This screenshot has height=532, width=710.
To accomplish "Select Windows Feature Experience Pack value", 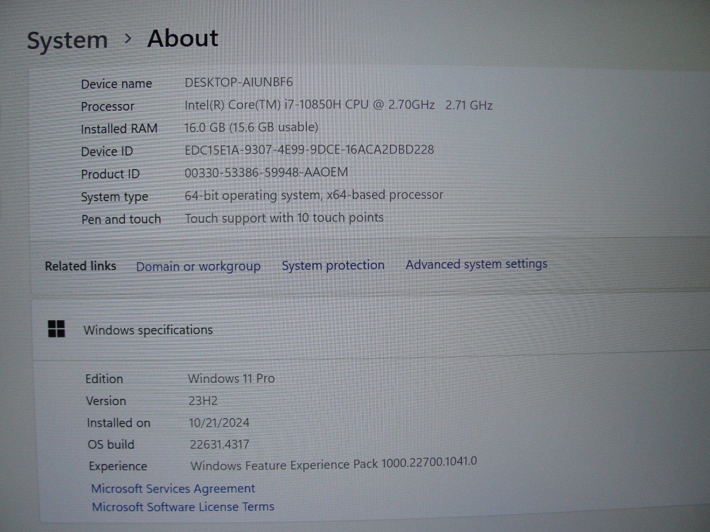I will coord(334,464).
